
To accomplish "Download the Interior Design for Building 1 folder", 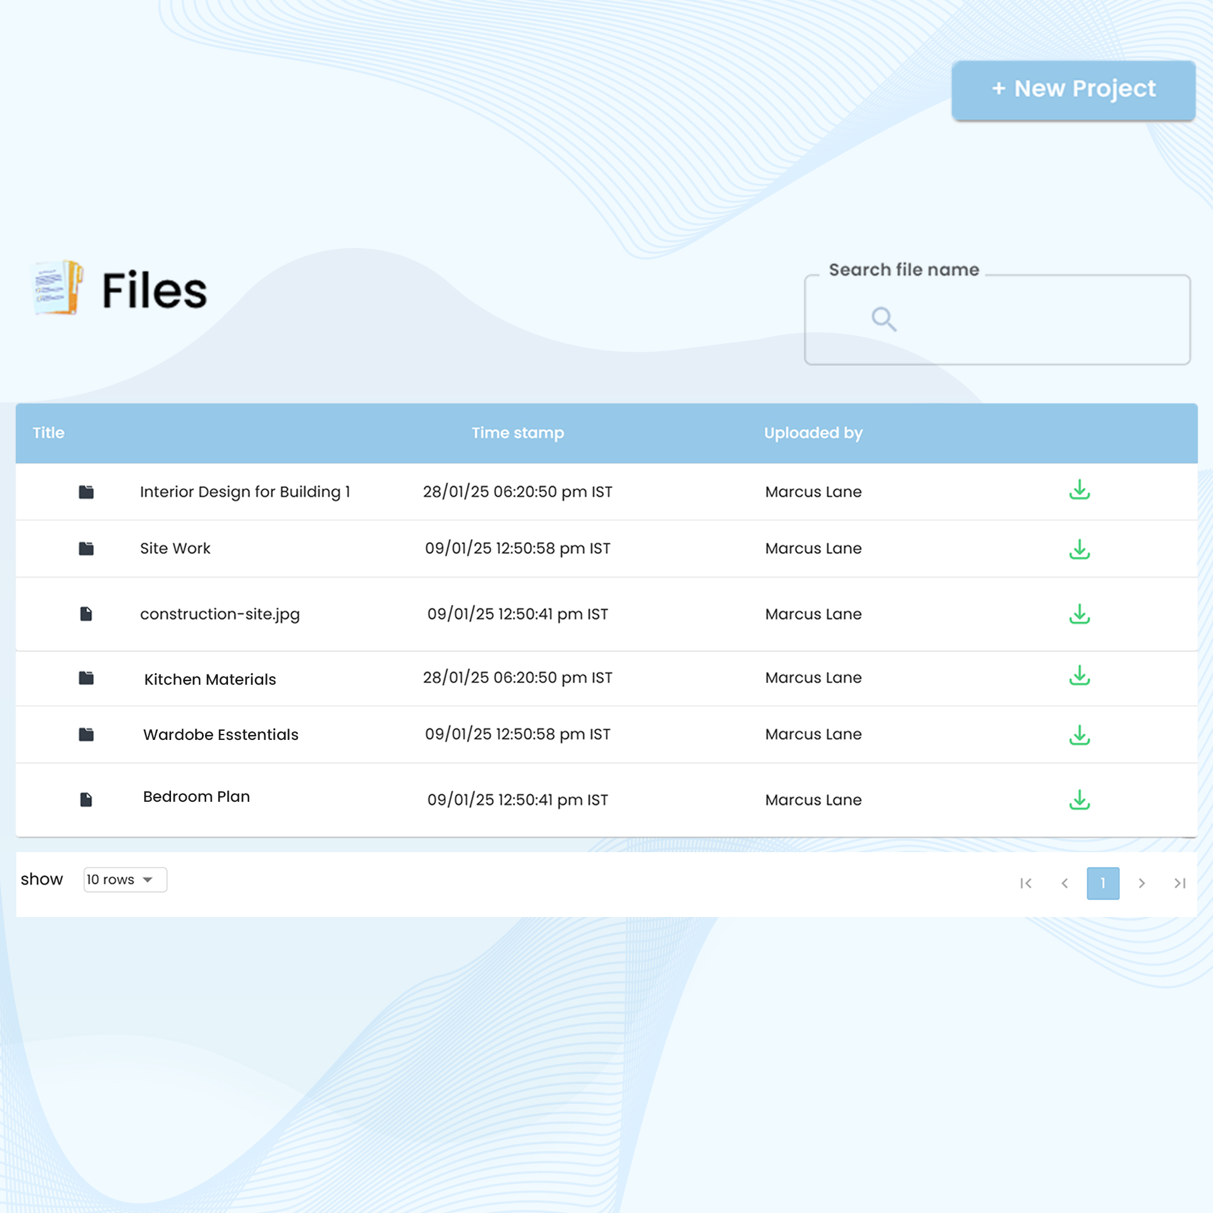I will 1080,489.
